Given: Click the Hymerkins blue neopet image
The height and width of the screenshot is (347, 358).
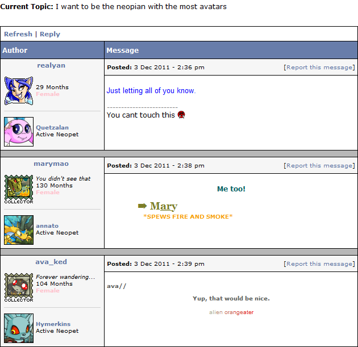Looking at the screenshot, I should coord(19,328).
